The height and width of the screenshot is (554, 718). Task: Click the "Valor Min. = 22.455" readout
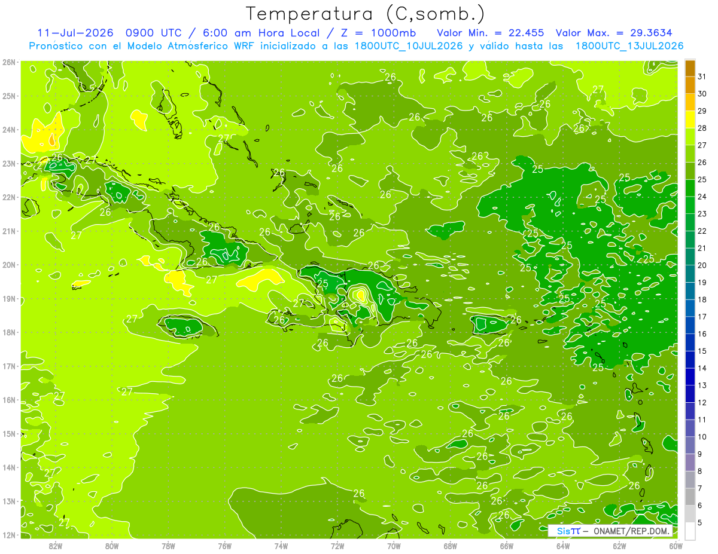point(490,32)
